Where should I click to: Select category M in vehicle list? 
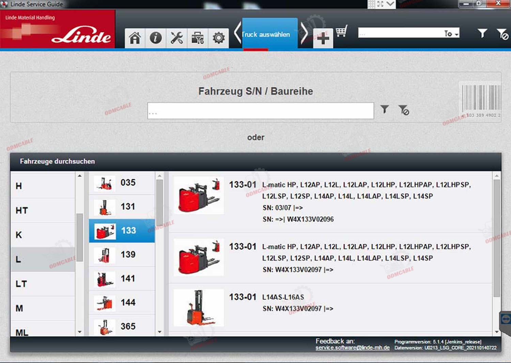43,308
